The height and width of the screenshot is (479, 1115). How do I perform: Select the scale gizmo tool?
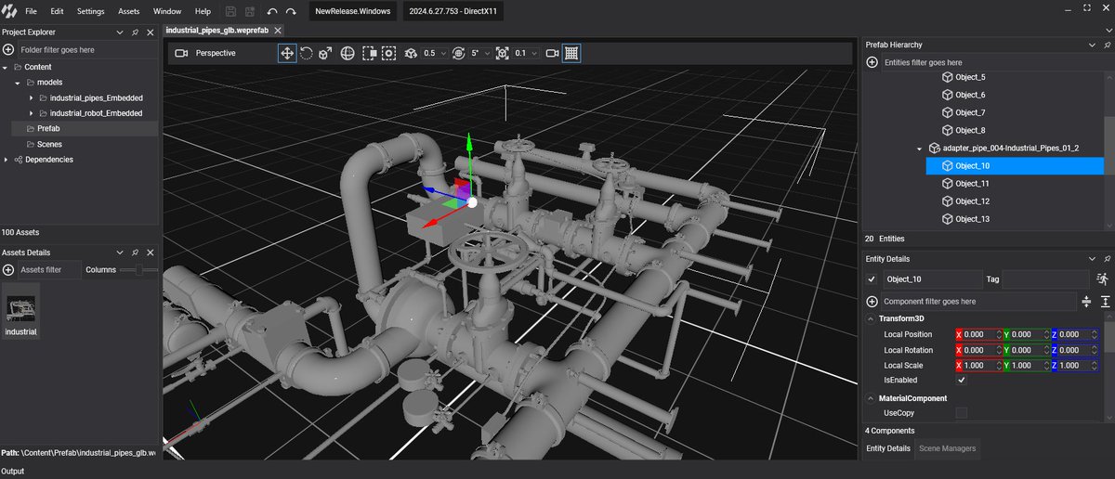click(325, 53)
